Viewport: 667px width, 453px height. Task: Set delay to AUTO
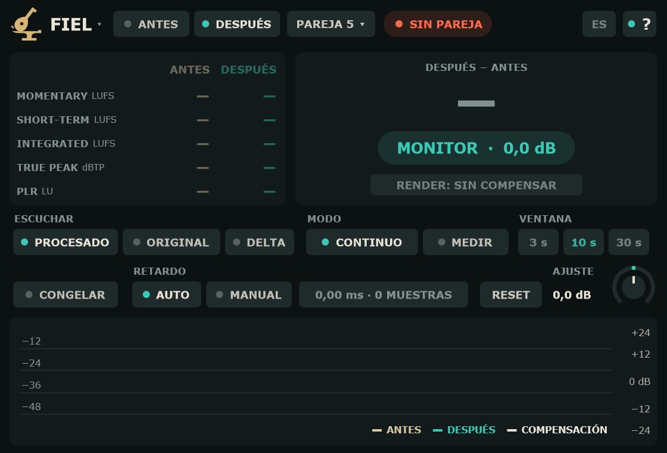(167, 294)
